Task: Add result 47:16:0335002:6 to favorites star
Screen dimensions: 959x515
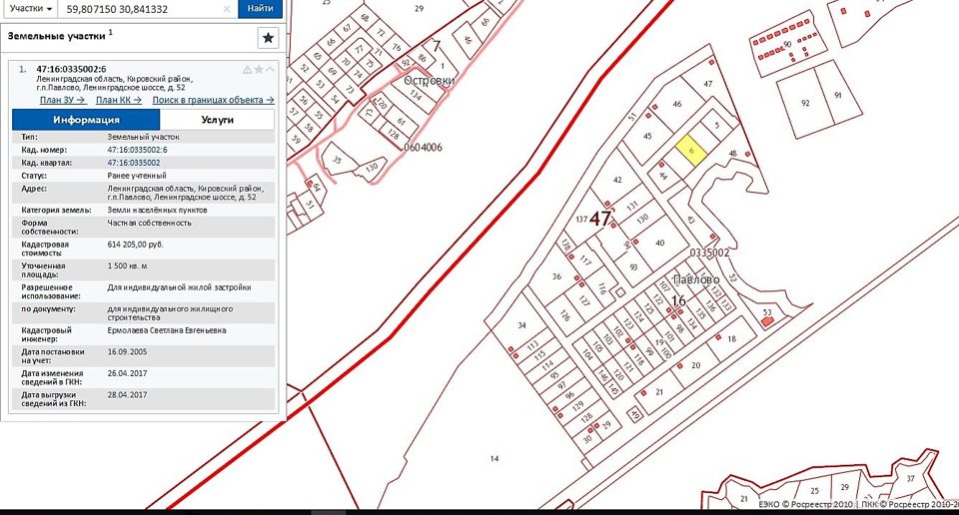Action: pyautogui.click(x=259, y=69)
